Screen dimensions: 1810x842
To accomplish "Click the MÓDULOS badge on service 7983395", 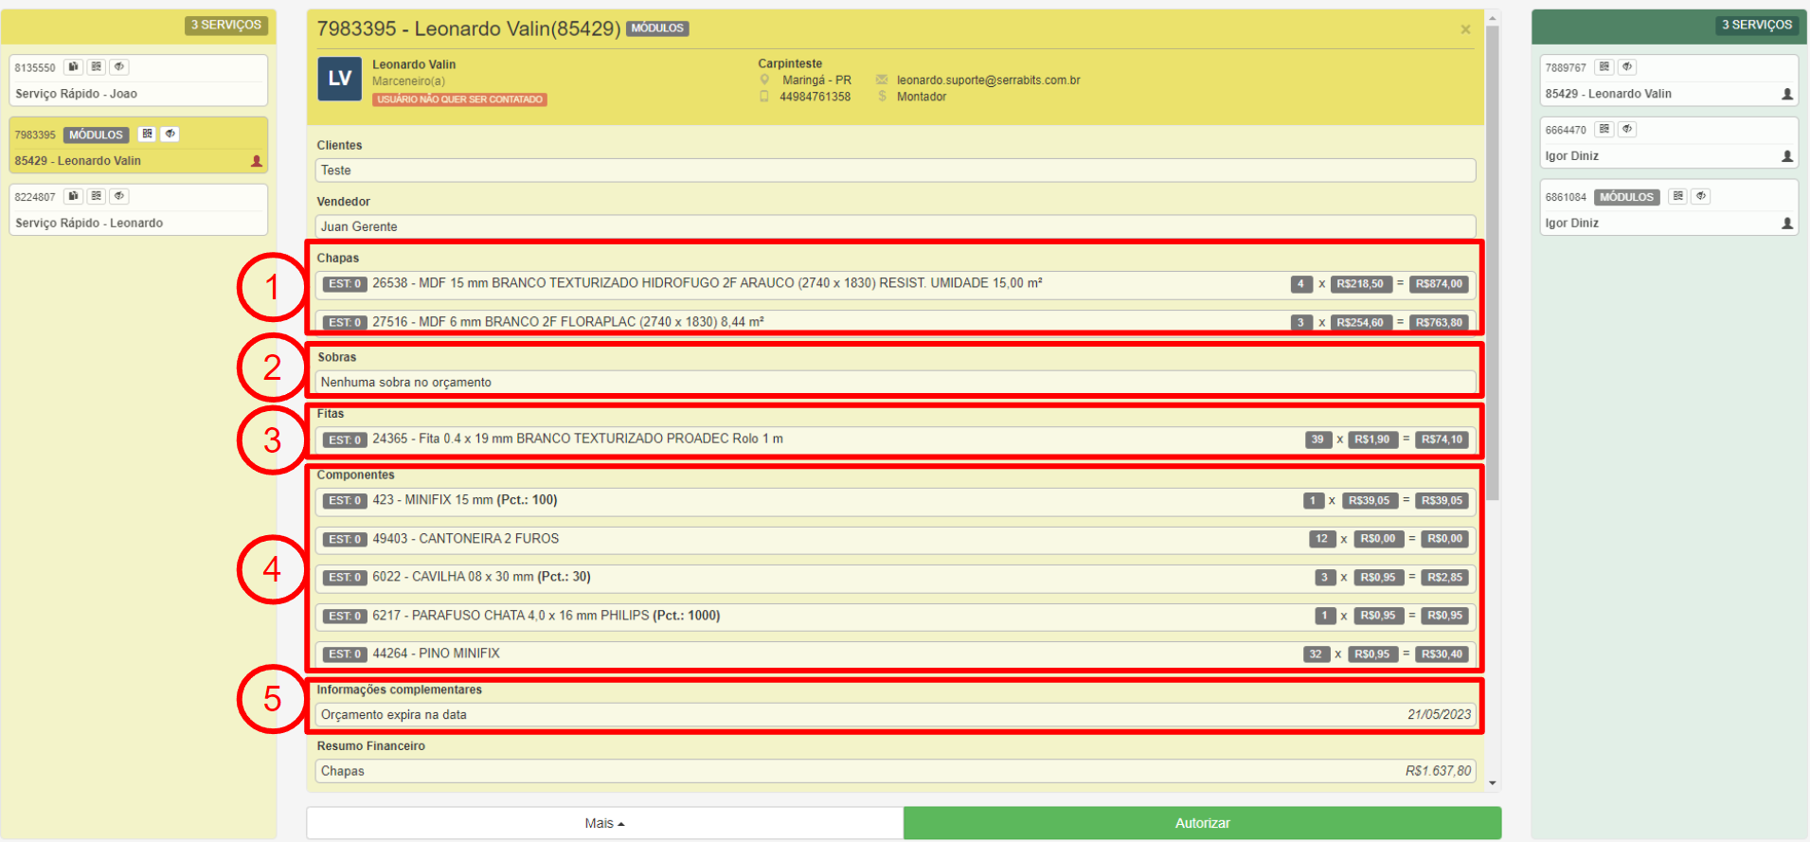I will [x=96, y=134].
